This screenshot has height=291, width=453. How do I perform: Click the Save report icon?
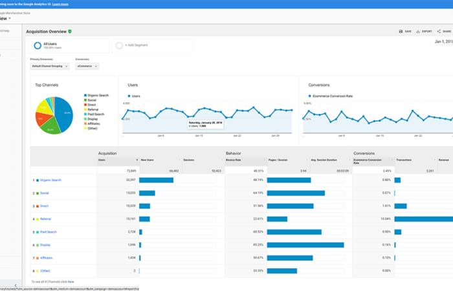click(401, 31)
